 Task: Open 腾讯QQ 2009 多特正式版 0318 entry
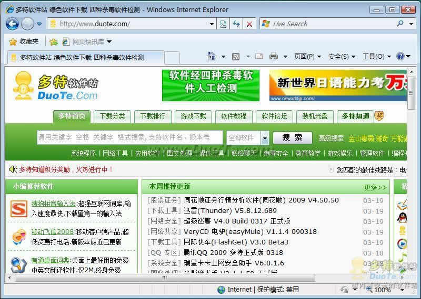233,253
